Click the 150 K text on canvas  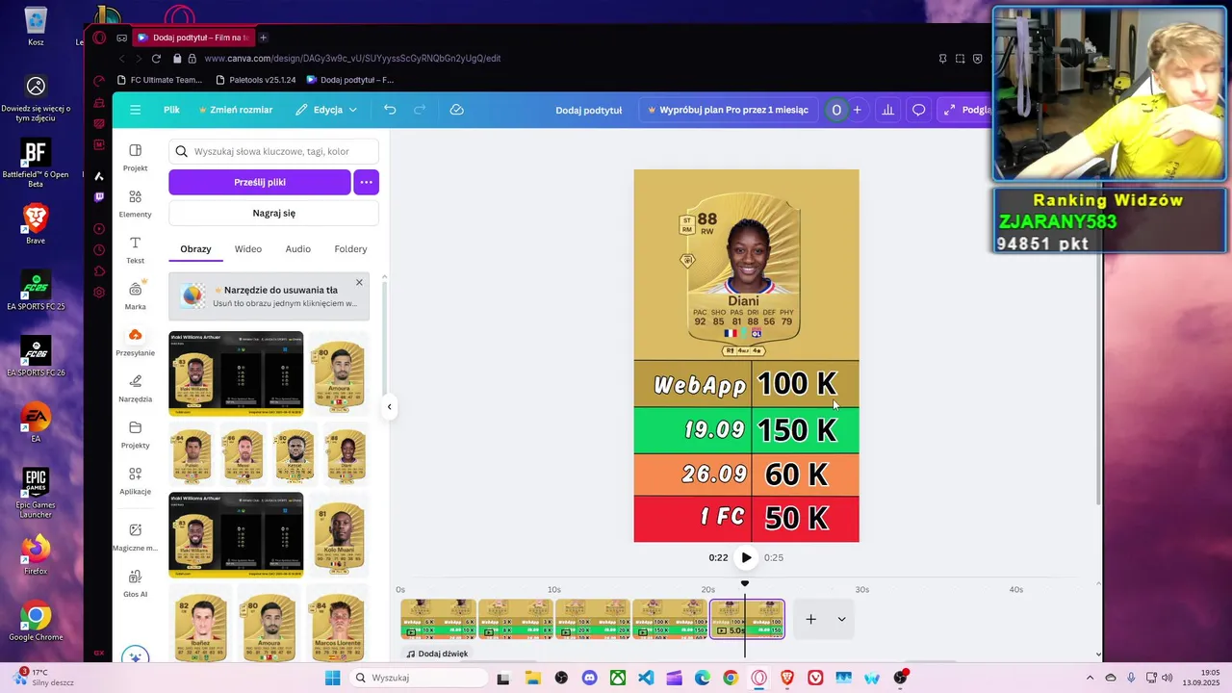click(x=797, y=430)
